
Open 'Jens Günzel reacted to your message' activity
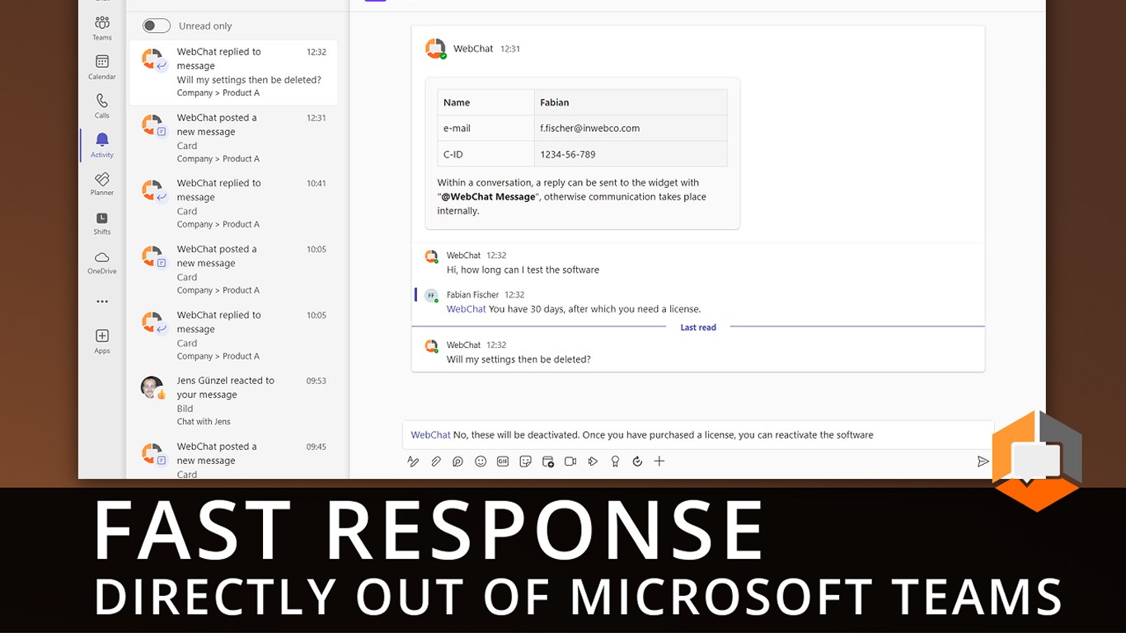point(233,401)
